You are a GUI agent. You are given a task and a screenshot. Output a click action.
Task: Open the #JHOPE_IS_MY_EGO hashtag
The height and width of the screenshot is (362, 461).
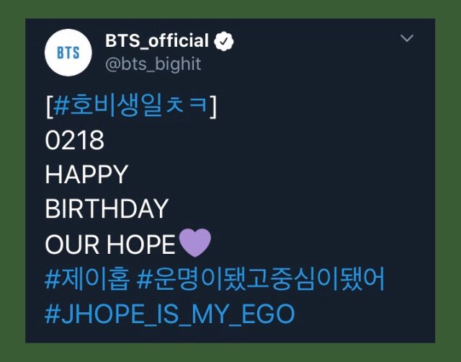(x=170, y=314)
